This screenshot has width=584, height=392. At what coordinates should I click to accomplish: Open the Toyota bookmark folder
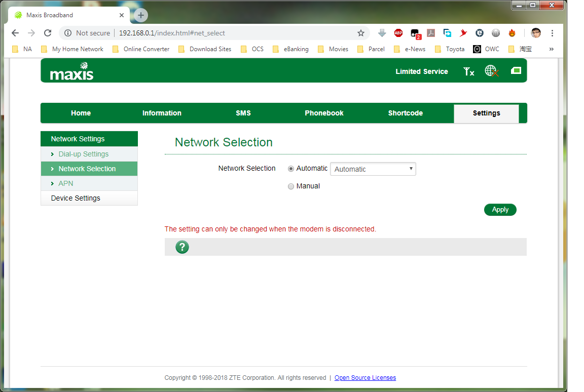tap(450, 49)
